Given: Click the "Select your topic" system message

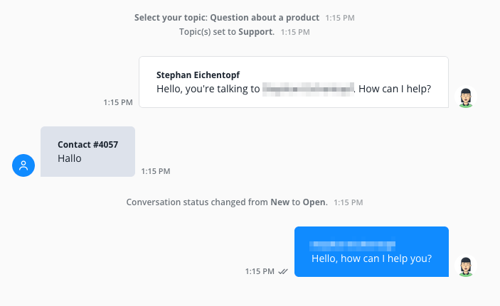Looking at the screenshot, I should (x=171, y=16).
